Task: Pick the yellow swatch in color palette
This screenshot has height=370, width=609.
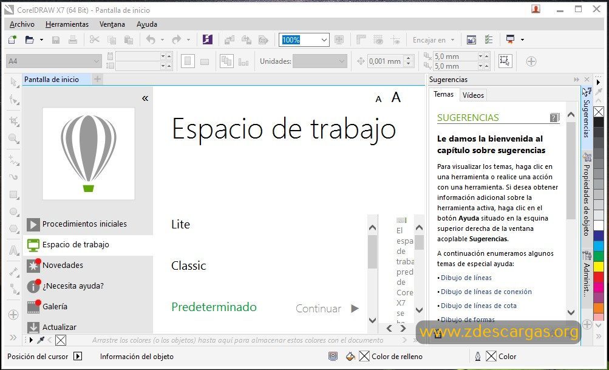Action: point(599,266)
